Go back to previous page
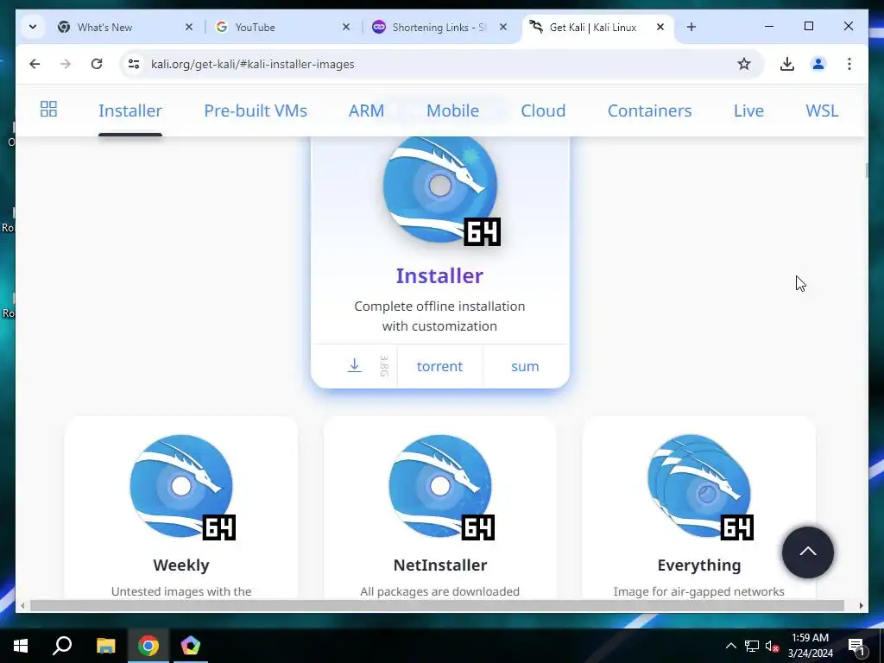 coord(35,64)
